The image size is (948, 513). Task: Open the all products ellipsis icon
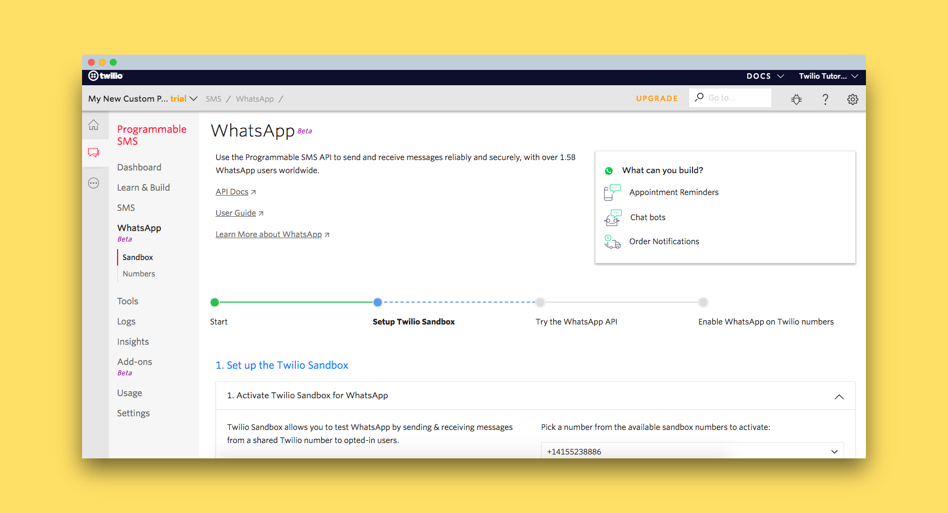94,183
